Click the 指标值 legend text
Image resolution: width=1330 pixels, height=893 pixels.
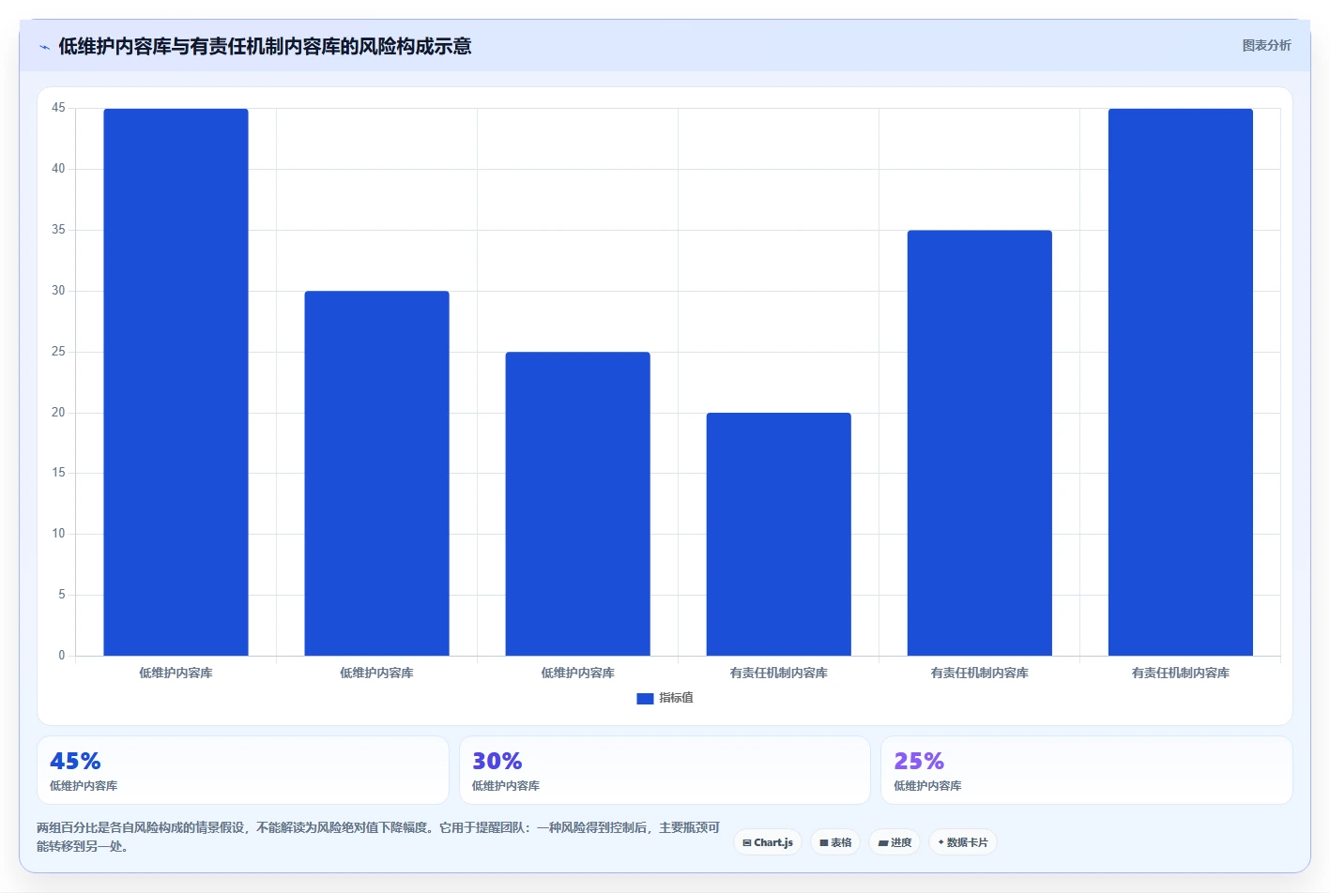(x=676, y=698)
